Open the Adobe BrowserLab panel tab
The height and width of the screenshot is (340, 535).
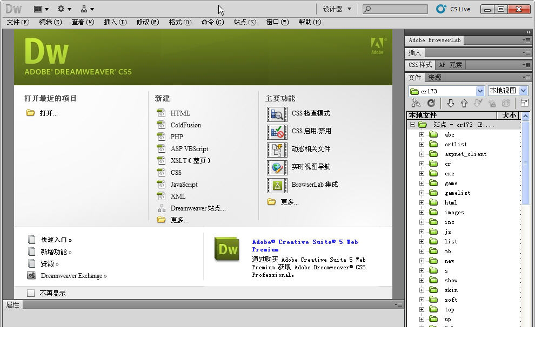434,40
